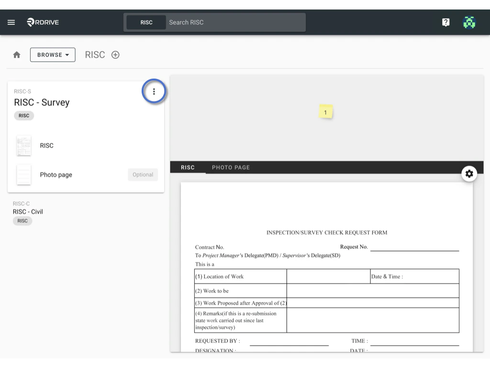This screenshot has width=490, height=368.
Task: Open the RISC - Civil template
Action: point(28,212)
